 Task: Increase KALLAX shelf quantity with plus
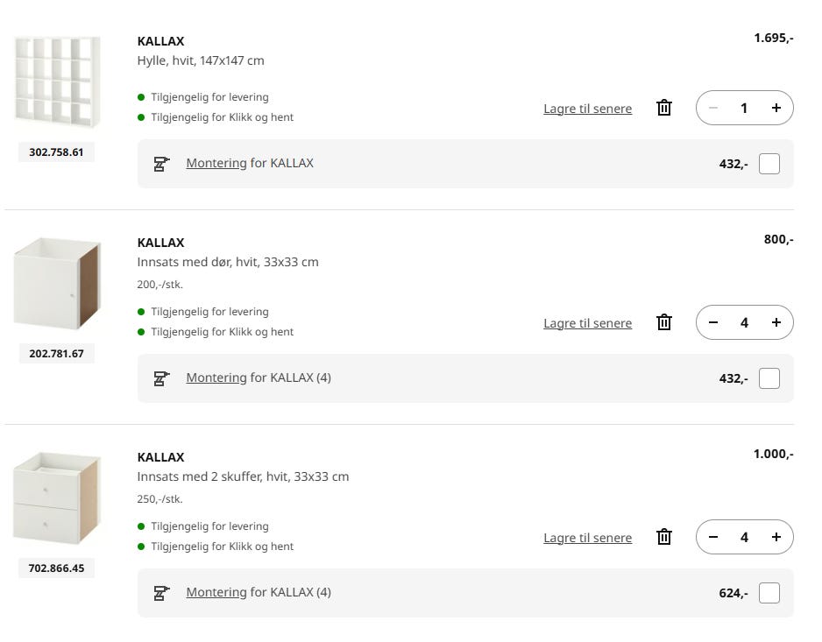(x=776, y=109)
